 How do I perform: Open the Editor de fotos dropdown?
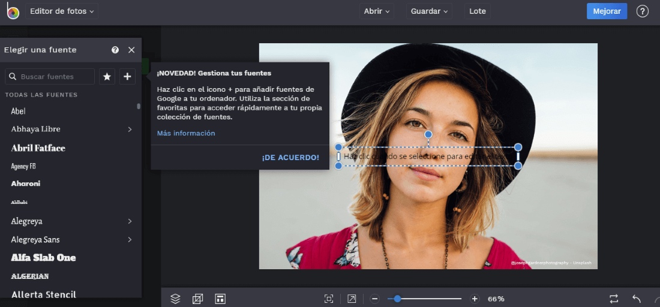(x=61, y=11)
